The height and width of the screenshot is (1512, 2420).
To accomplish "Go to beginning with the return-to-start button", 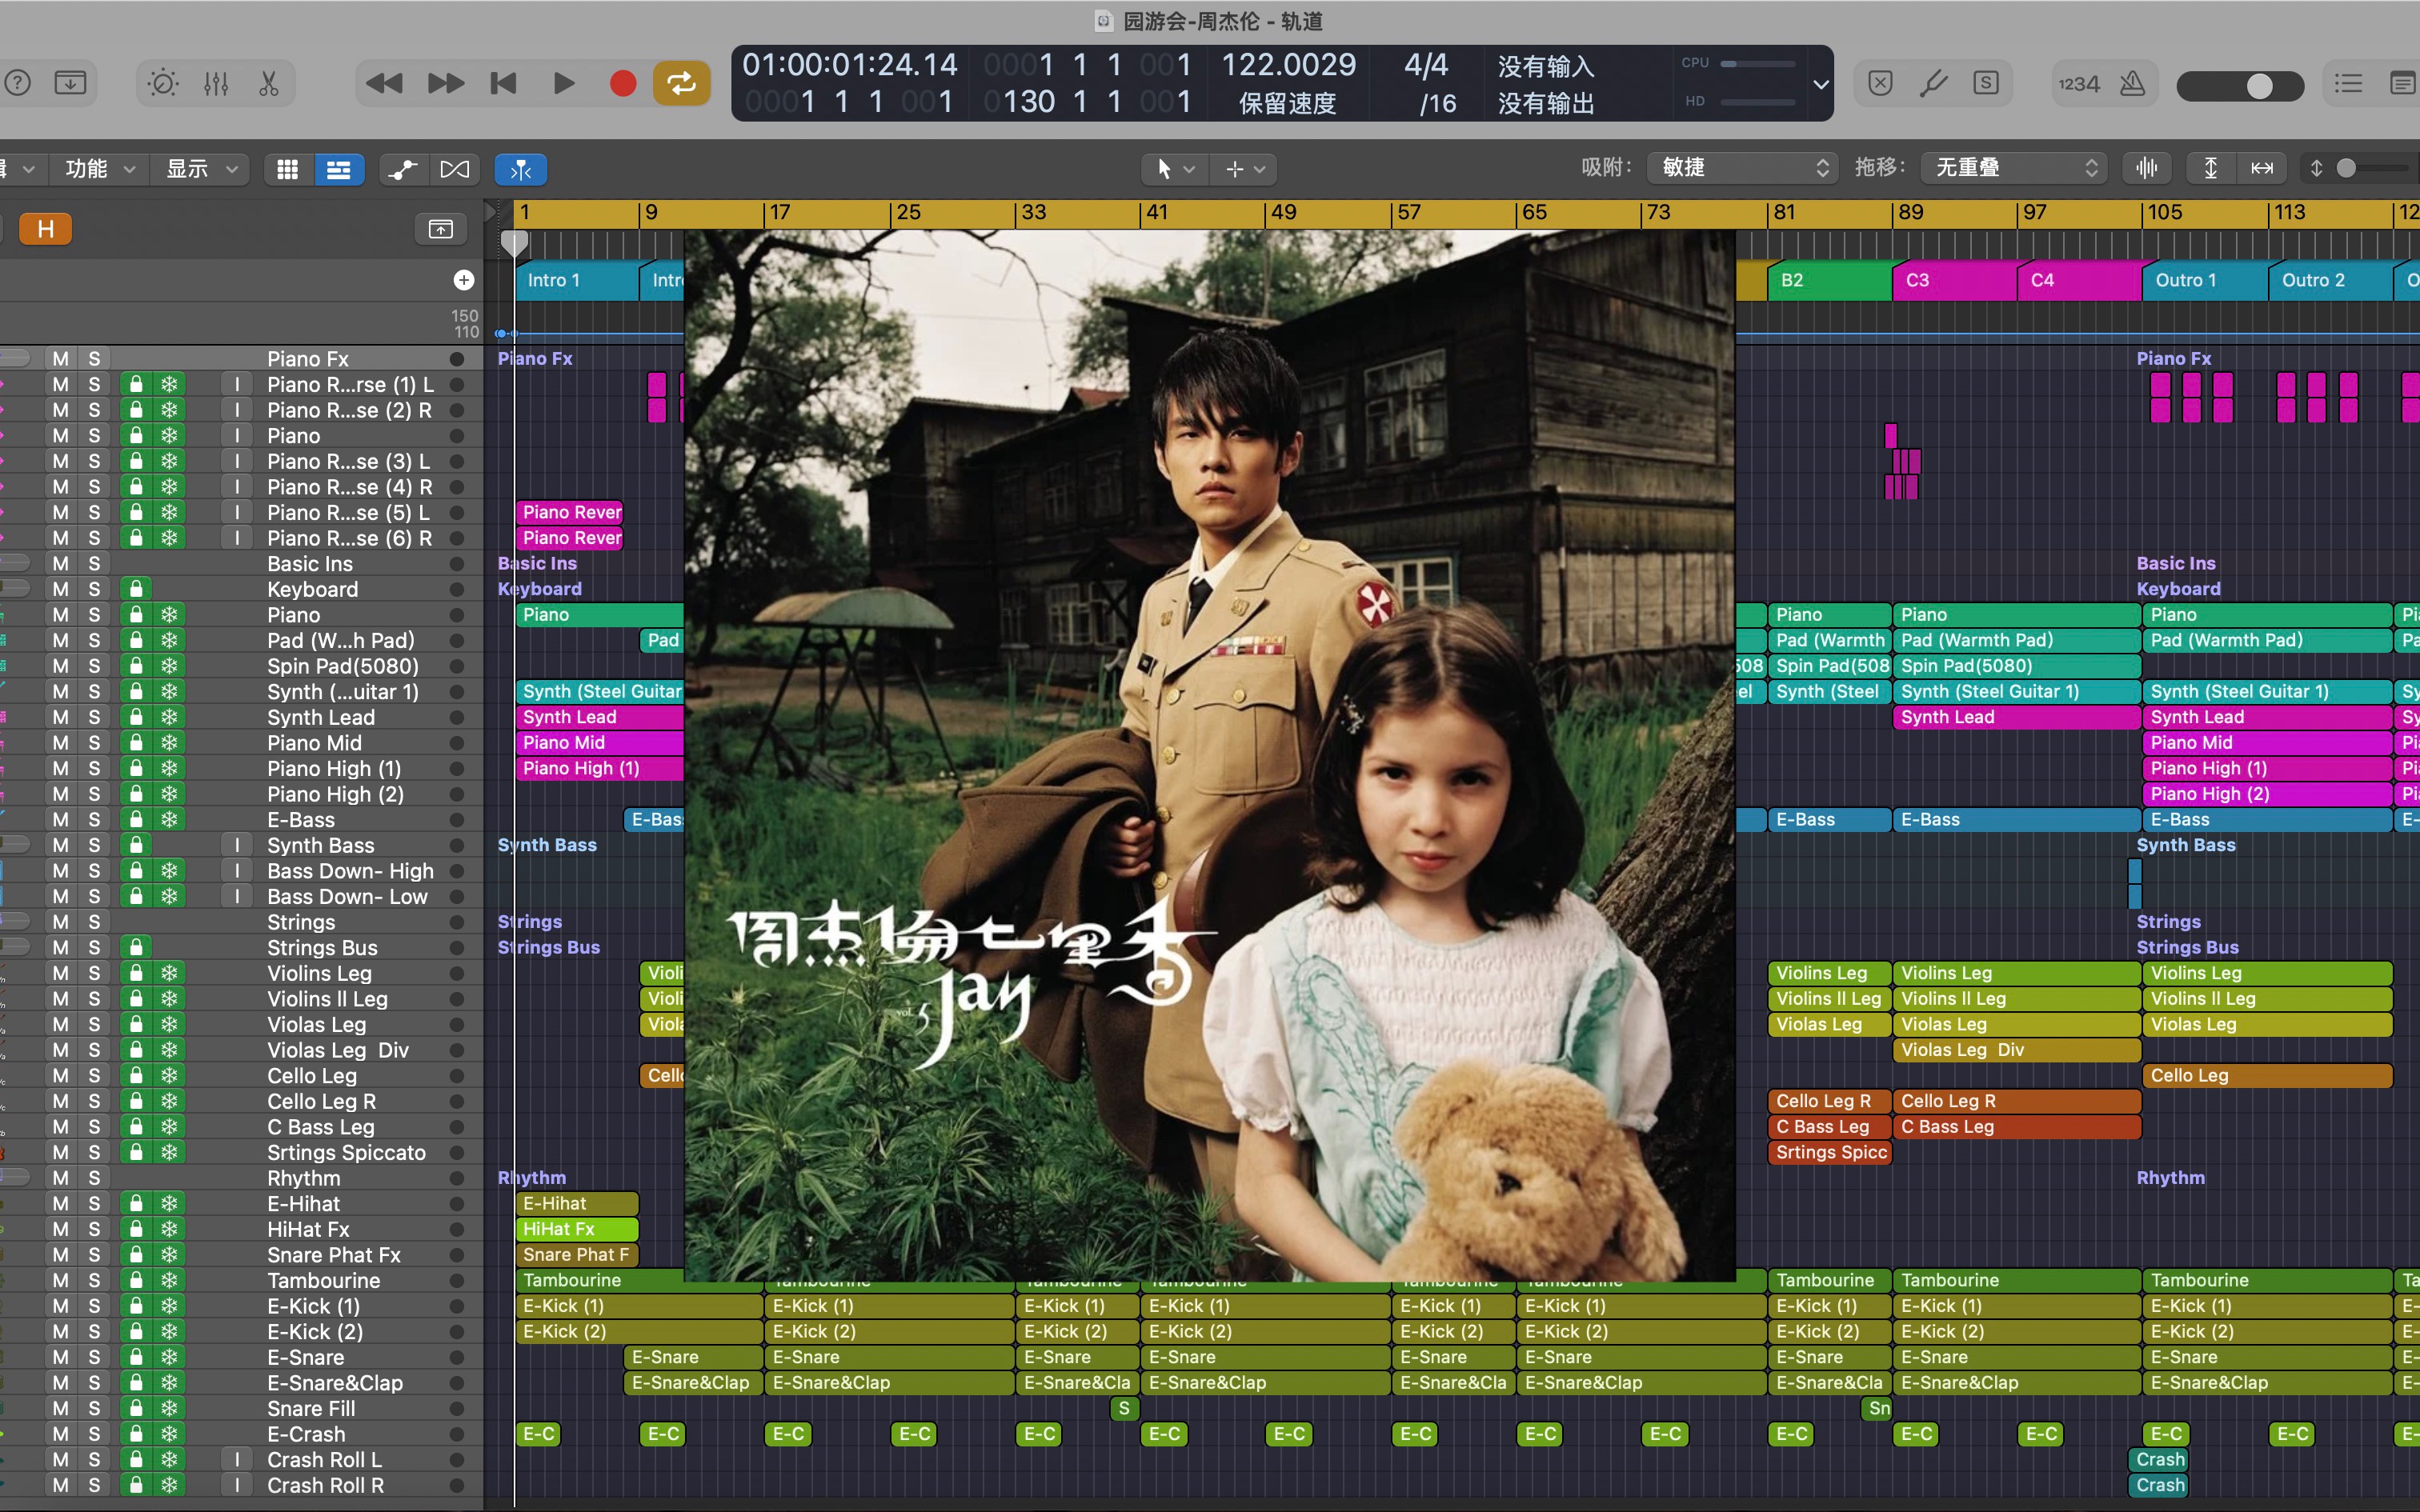I will (x=503, y=84).
